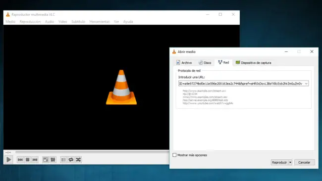Image resolution: width=322 pixels, height=181 pixels.
Task: Click the VLC cone in video area
Action: (x=121, y=88)
